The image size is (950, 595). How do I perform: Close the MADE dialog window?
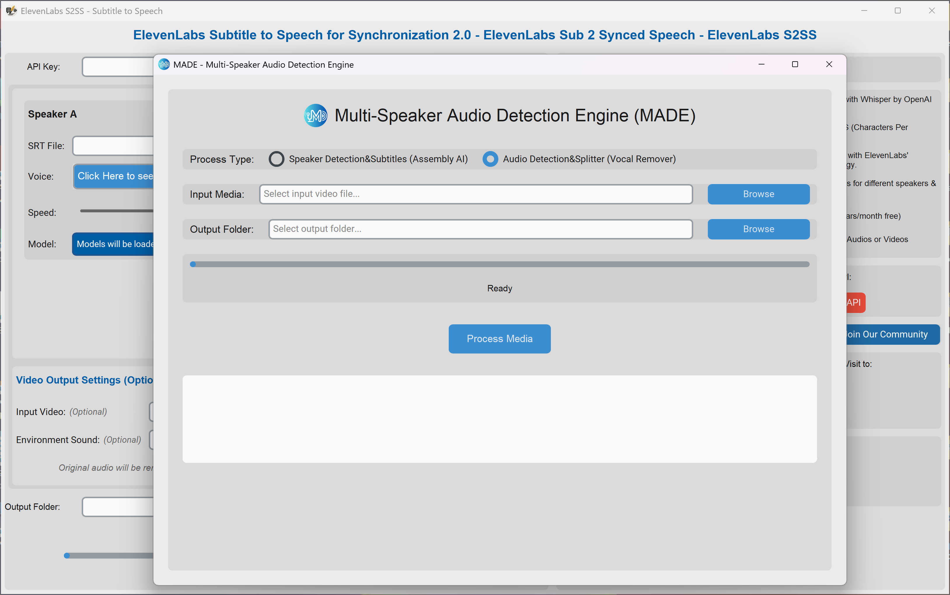(829, 64)
